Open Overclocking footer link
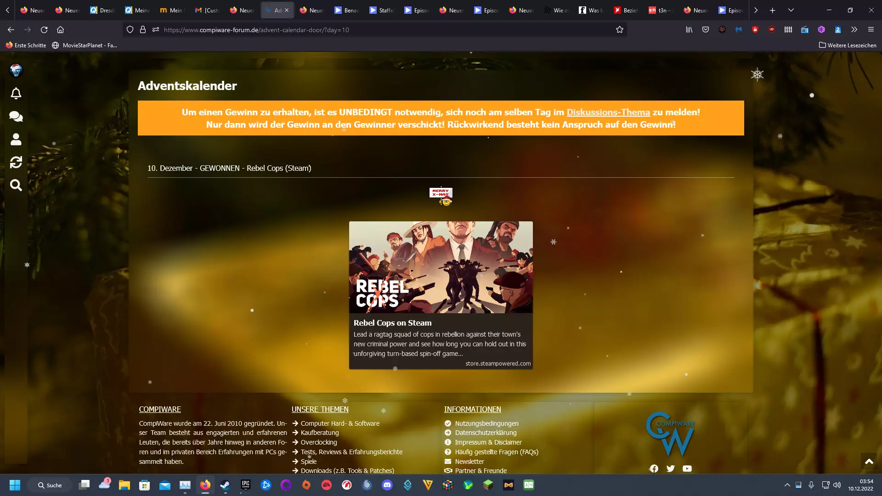 pyautogui.click(x=319, y=442)
